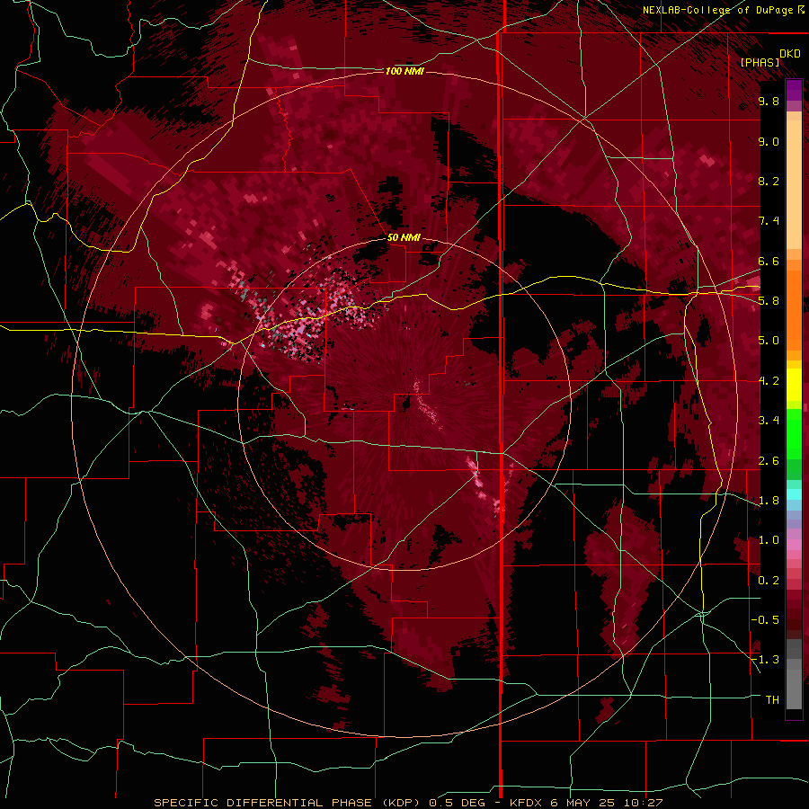Click the 6.6 colorbar scale label
Viewport: 809px width, 809px height.
pyautogui.click(x=769, y=261)
